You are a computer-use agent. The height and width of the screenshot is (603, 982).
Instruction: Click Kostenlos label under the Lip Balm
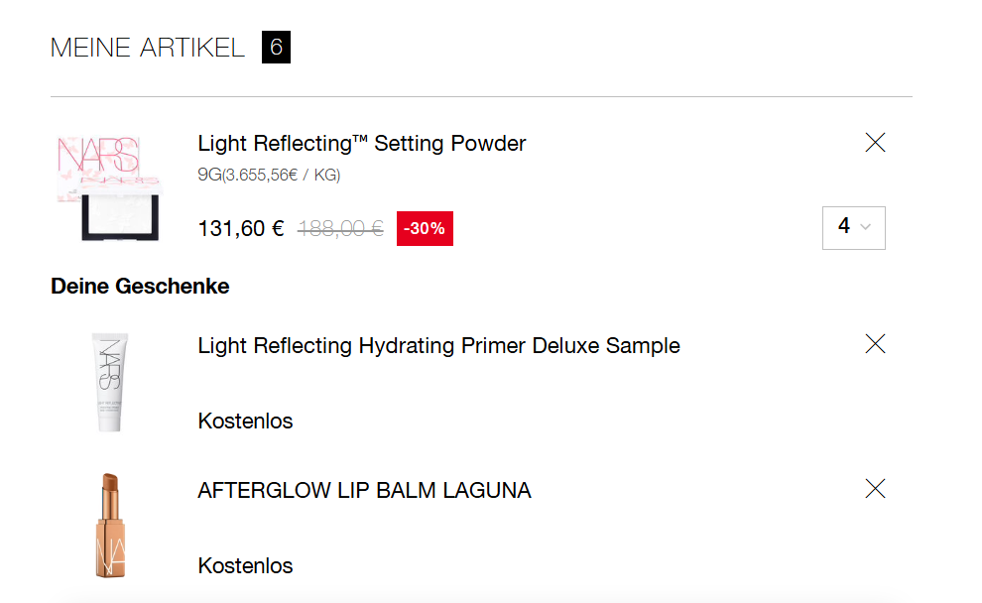click(245, 566)
